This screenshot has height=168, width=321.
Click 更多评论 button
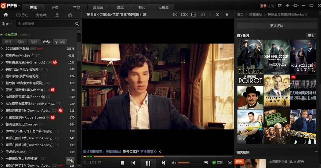coord(277,26)
